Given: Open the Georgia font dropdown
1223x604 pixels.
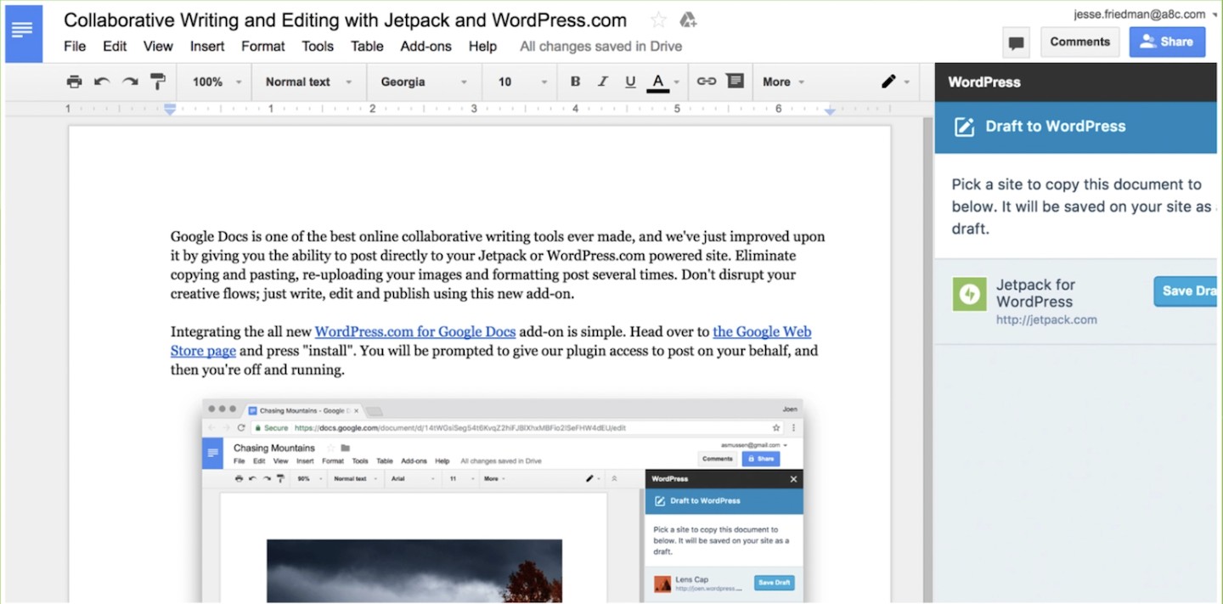Looking at the screenshot, I should click(x=424, y=82).
